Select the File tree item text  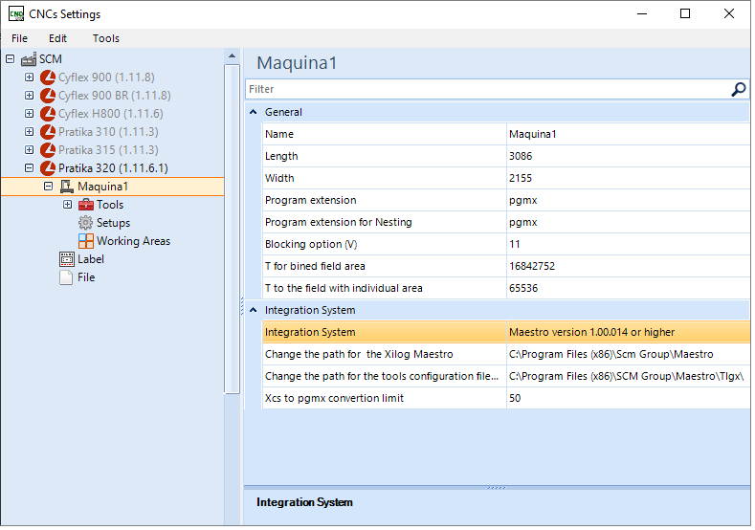tap(86, 277)
